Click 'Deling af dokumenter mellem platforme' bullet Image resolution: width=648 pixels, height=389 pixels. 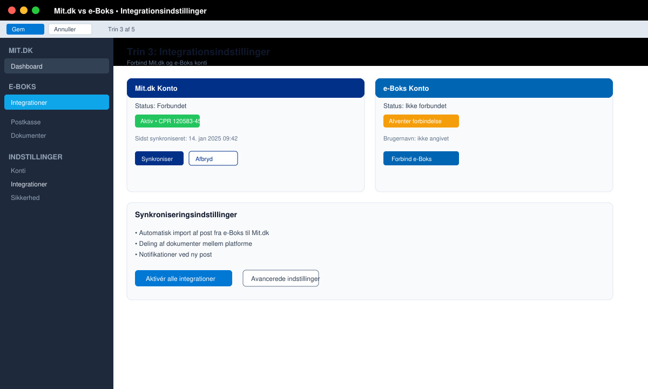pos(193,244)
